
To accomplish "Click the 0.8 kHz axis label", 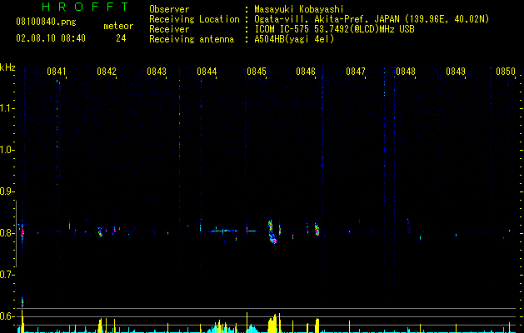I will 7,233.
